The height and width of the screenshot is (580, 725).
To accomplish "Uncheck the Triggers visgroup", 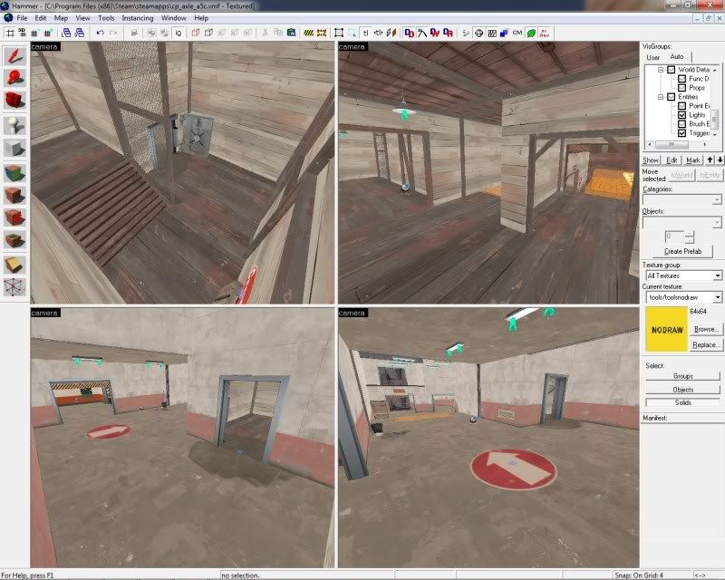I will tap(681, 132).
